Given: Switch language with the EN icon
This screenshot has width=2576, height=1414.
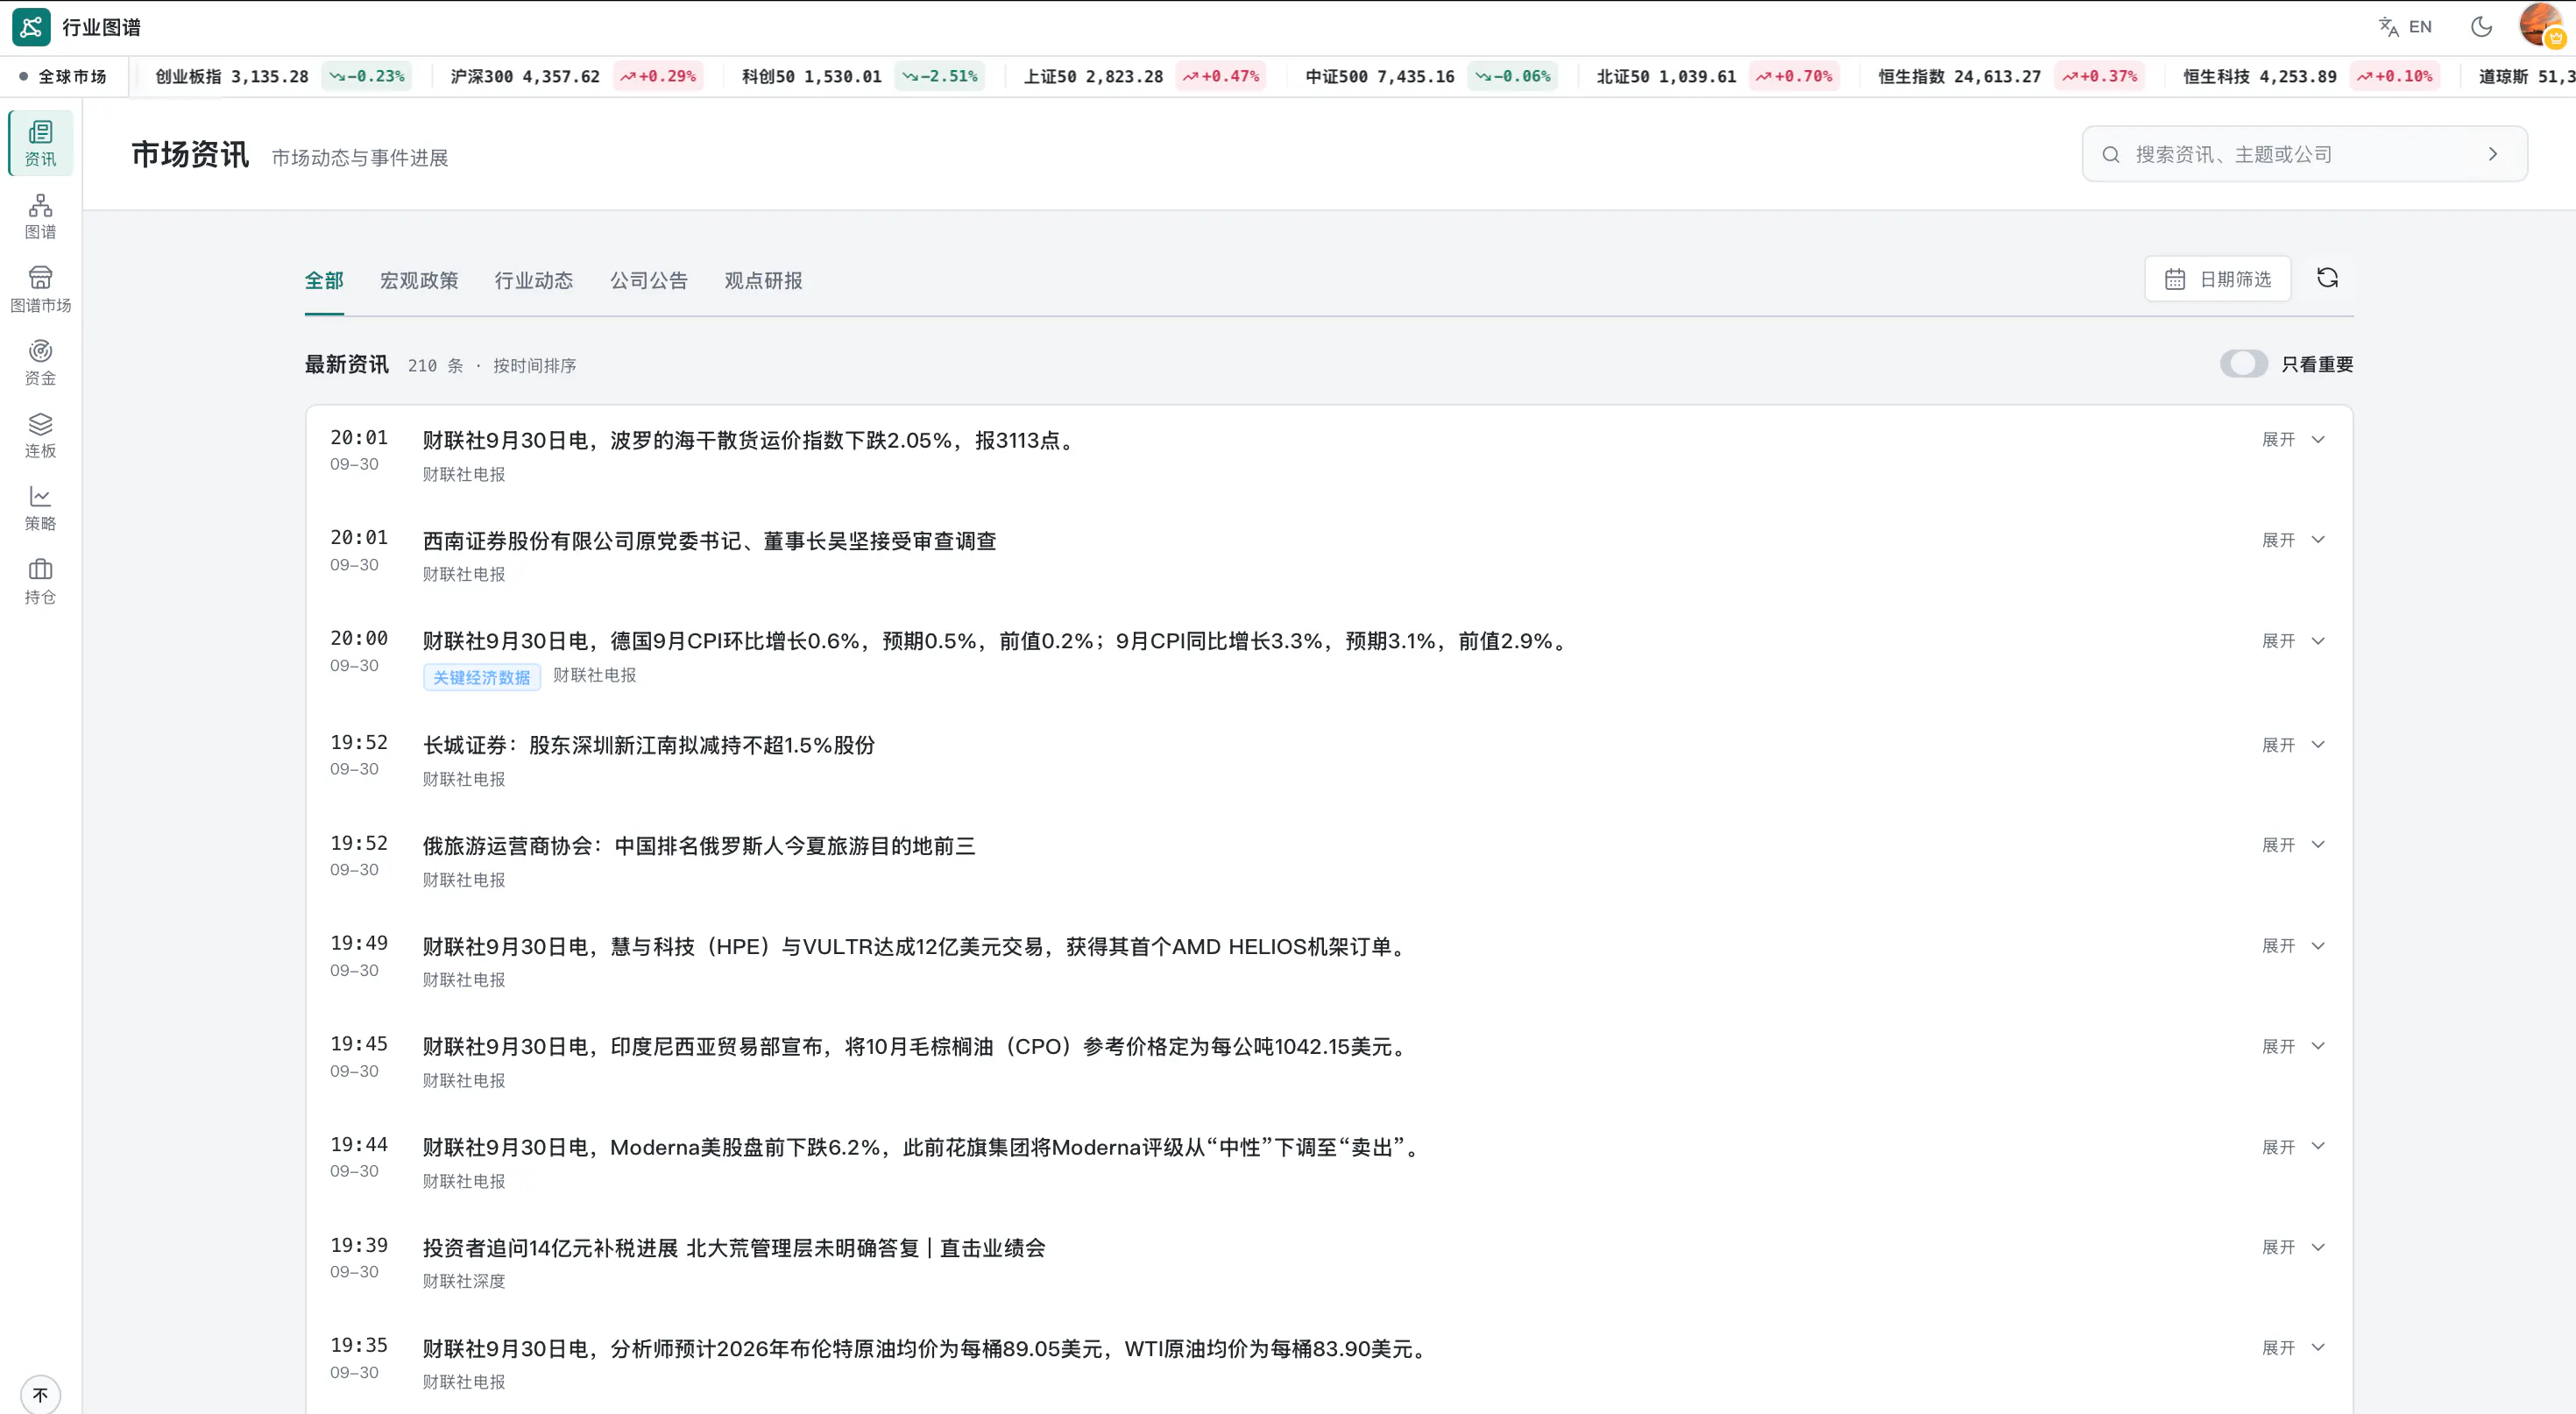Looking at the screenshot, I should [x=2405, y=27].
